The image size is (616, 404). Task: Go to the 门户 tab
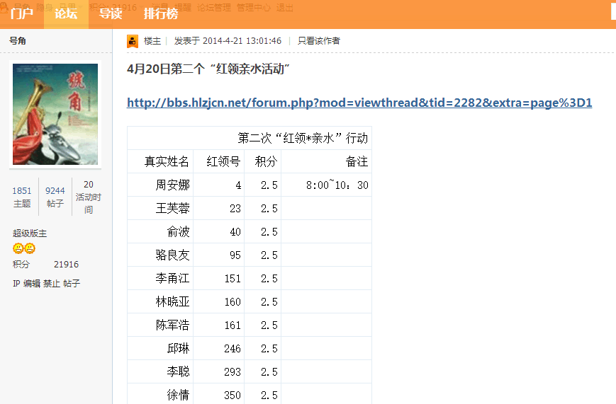pyautogui.click(x=22, y=13)
